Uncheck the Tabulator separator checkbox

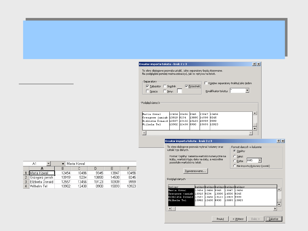(x=147, y=86)
